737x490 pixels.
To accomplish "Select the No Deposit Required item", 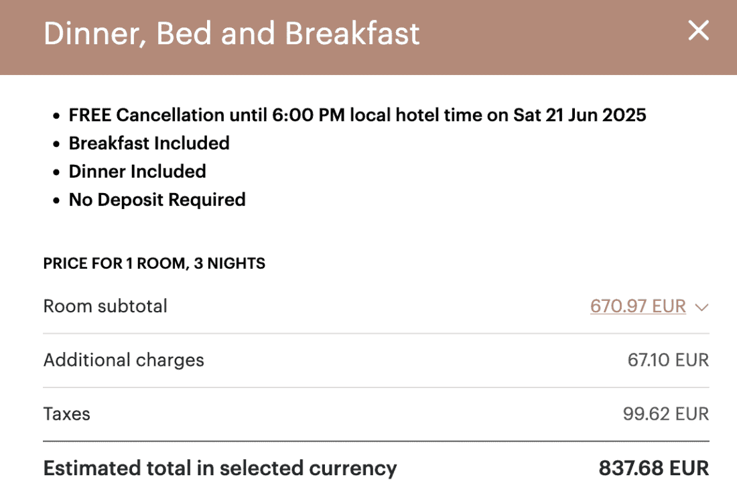I will pyautogui.click(x=157, y=200).
